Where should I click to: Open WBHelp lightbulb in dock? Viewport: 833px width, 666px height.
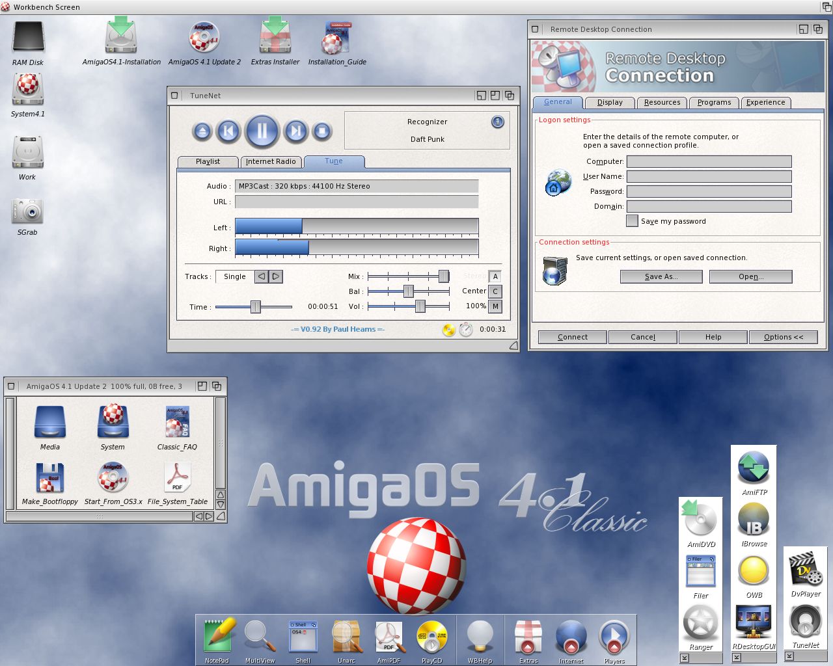[x=480, y=637]
